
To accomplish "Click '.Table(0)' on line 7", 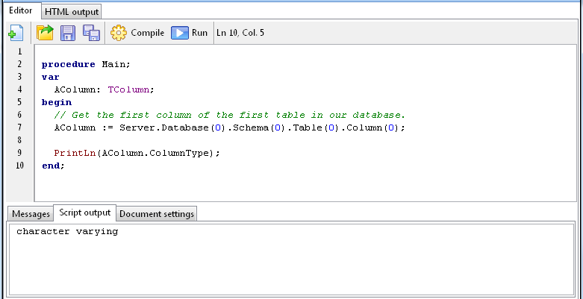I will (314, 128).
